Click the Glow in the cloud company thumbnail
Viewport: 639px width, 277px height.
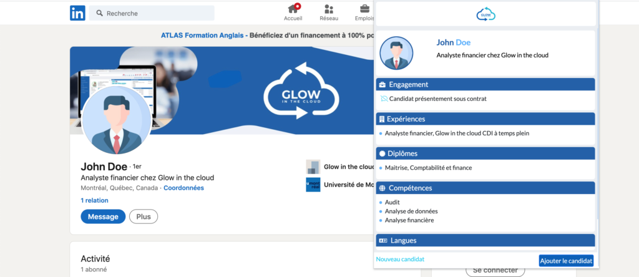click(313, 167)
